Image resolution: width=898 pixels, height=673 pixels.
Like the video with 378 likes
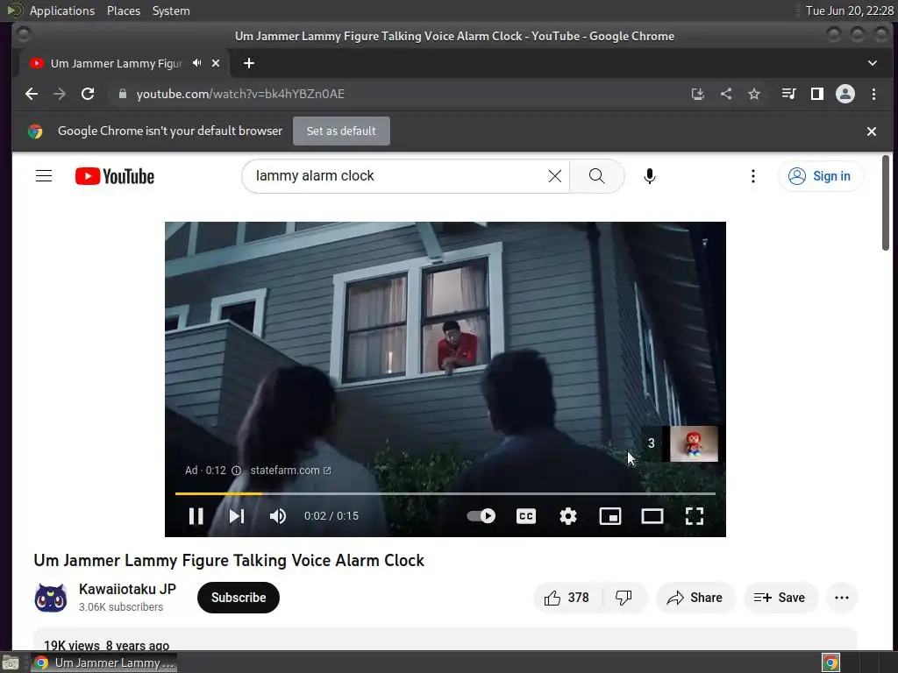(x=567, y=598)
